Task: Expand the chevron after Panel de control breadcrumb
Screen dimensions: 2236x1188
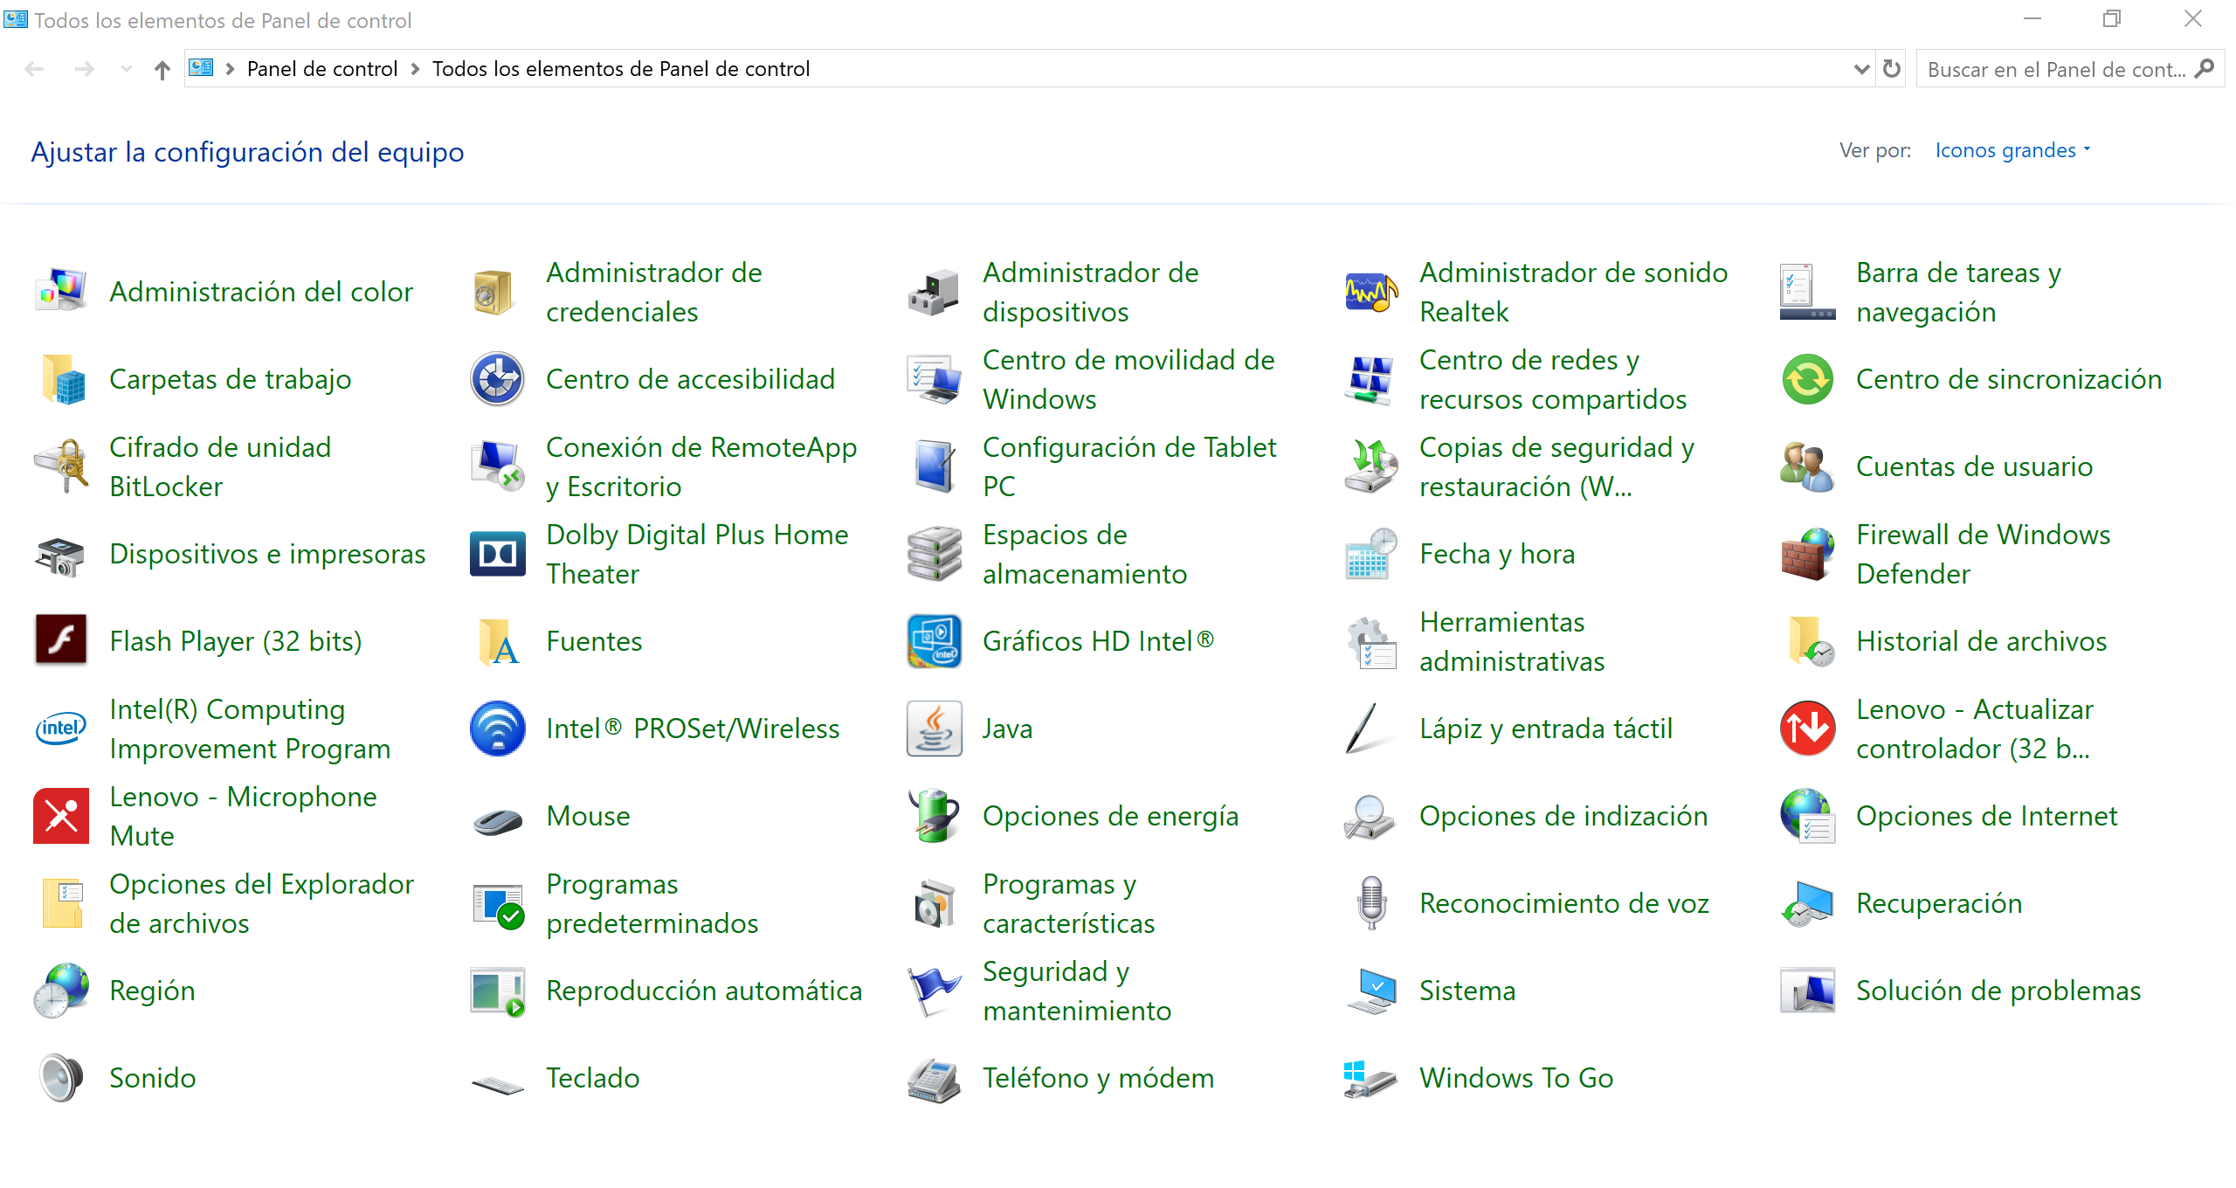Action: [416, 69]
